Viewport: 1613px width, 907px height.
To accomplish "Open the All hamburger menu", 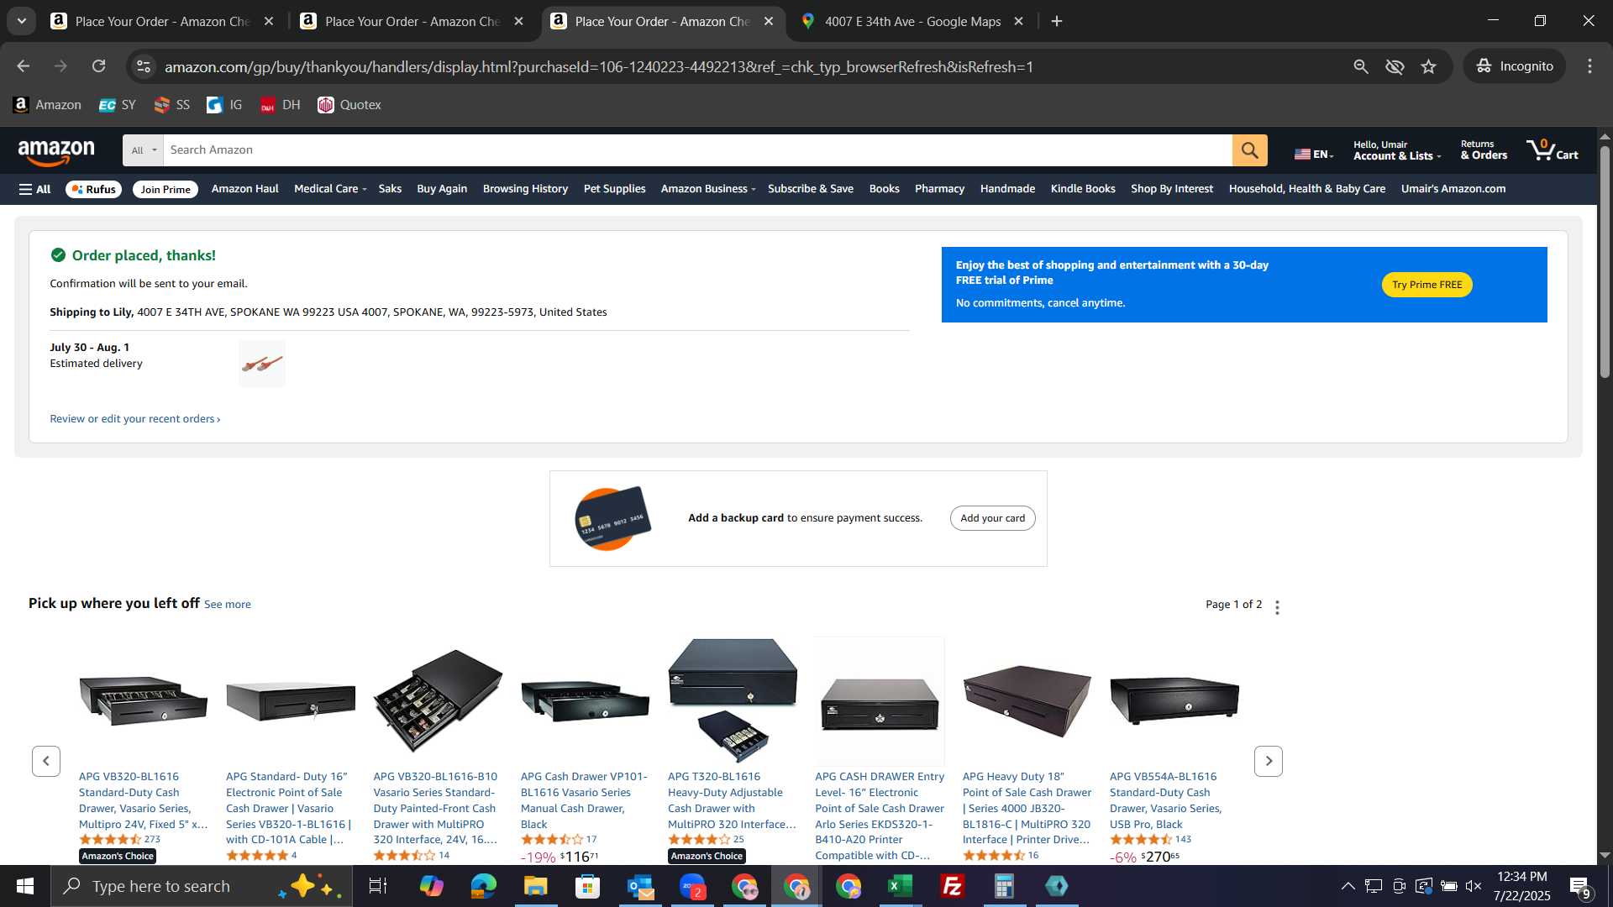I will tap(34, 189).
